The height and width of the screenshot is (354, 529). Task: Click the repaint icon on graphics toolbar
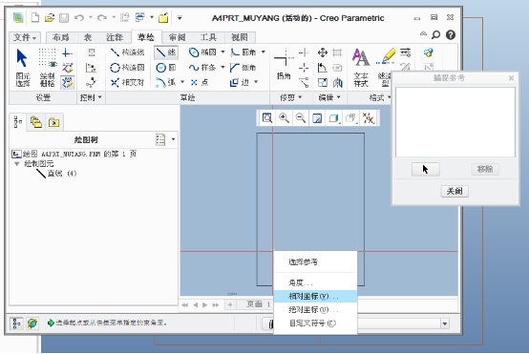(x=317, y=118)
